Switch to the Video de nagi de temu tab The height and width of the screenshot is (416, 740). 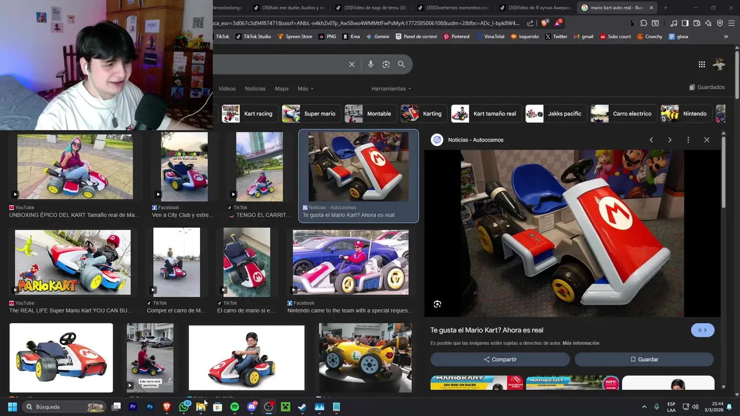[x=371, y=8]
